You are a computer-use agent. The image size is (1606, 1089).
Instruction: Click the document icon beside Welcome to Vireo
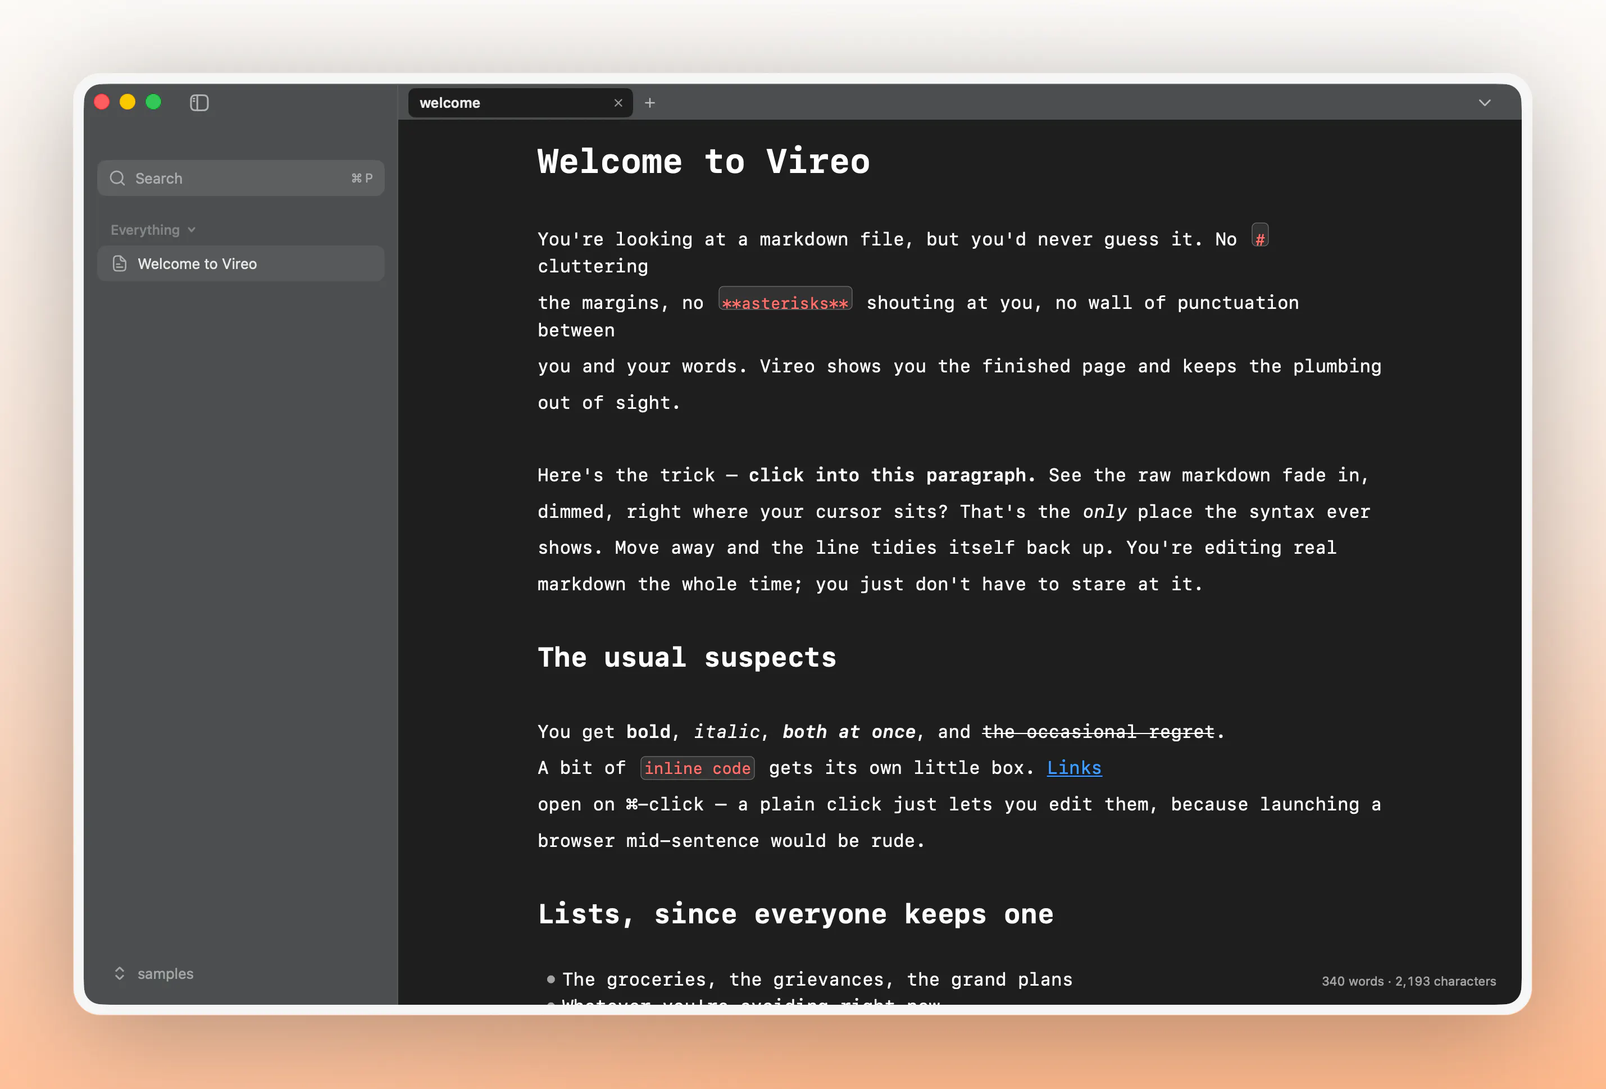point(120,264)
